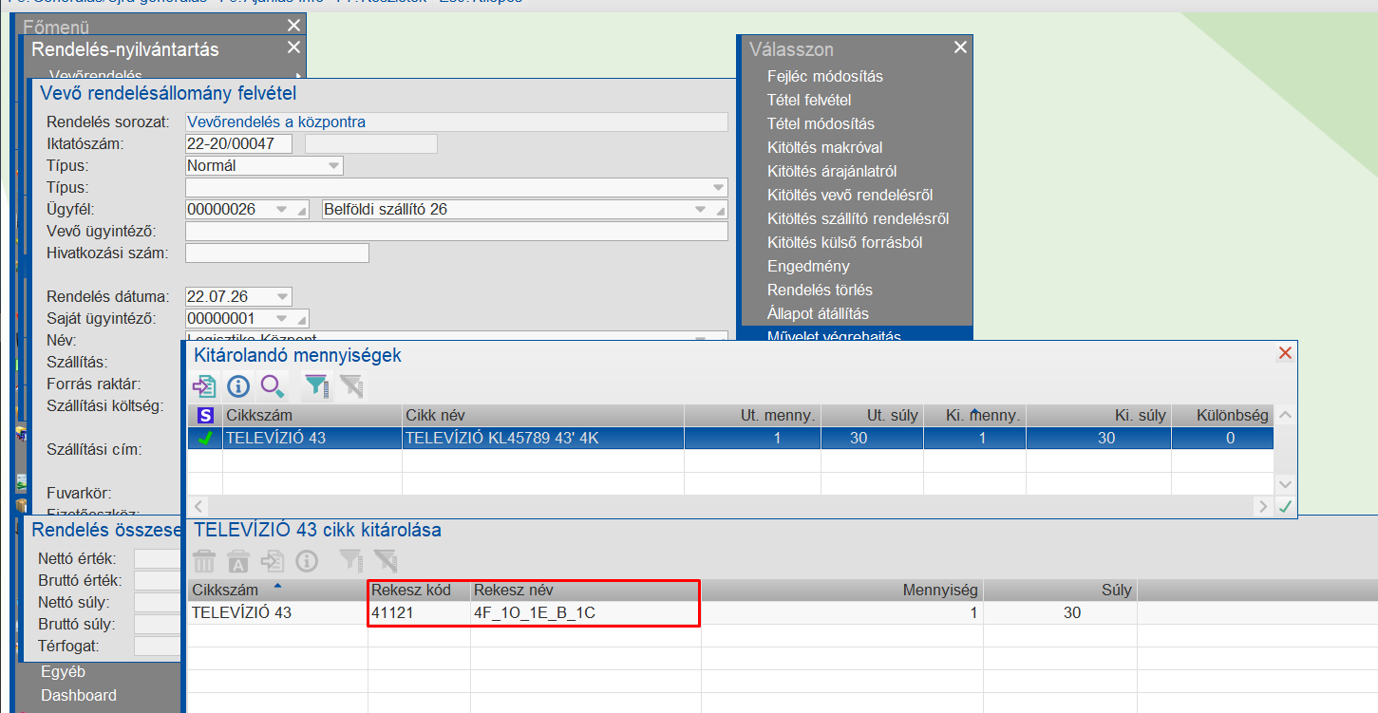Image resolution: width=1378 pixels, height=713 pixels.
Task: Select Engedmény in the Válasszon menu
Action: [x=808, y=266]
